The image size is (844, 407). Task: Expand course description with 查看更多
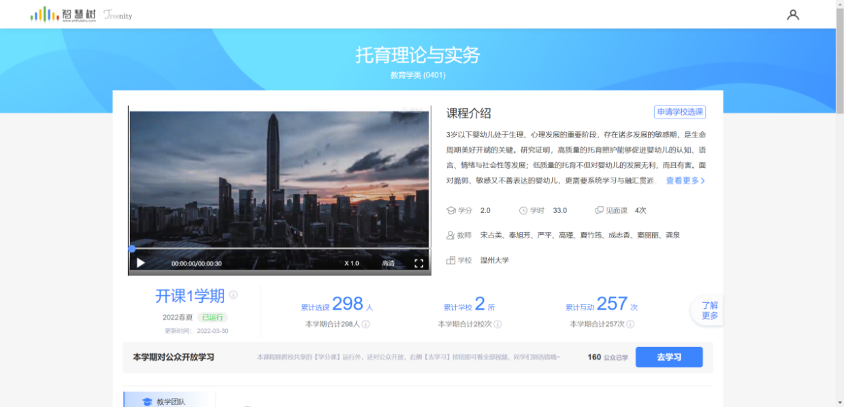685,181
